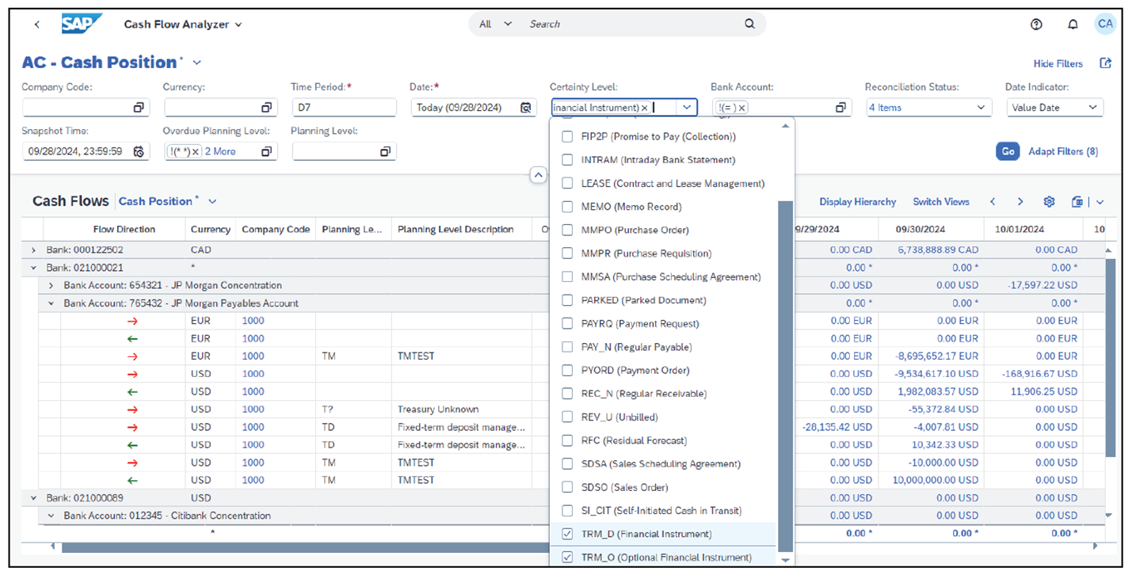
Task: Open notifications via the bell icon
Action: click(1073, 24)
